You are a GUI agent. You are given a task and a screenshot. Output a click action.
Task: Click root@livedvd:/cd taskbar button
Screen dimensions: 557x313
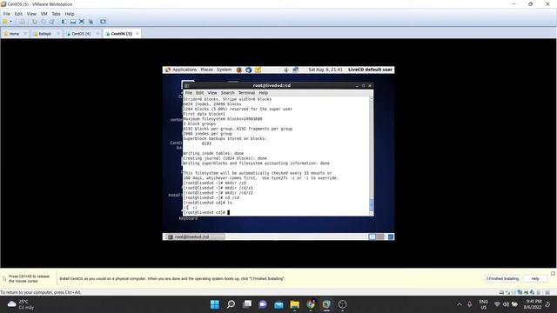(195, 236)
